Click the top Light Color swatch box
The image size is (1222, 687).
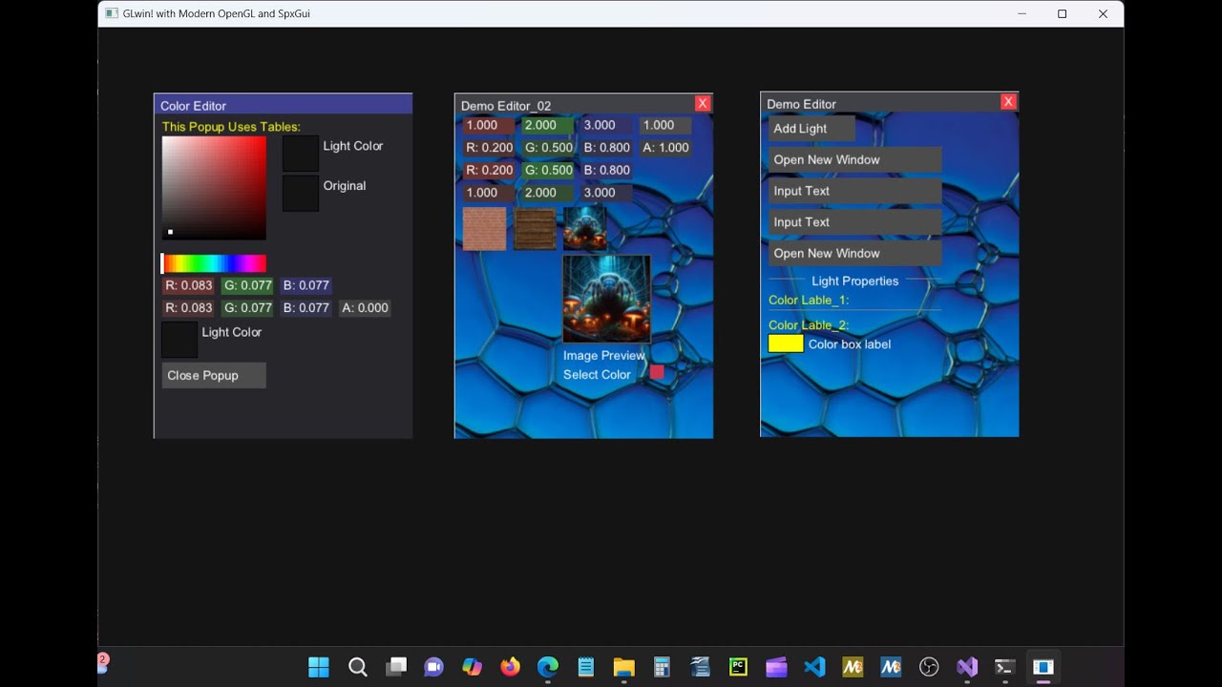pyautogui.click(x=301, y=154)
